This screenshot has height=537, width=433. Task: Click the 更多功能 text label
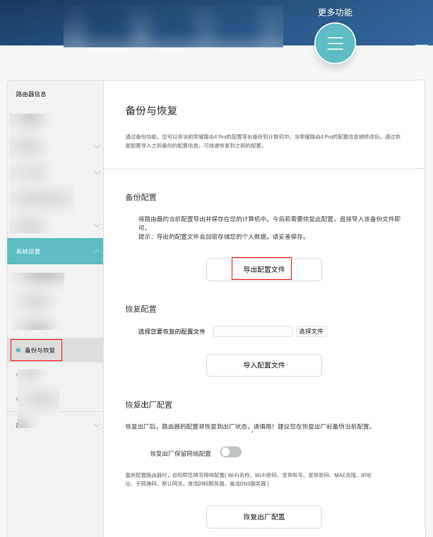coord(335,12)
